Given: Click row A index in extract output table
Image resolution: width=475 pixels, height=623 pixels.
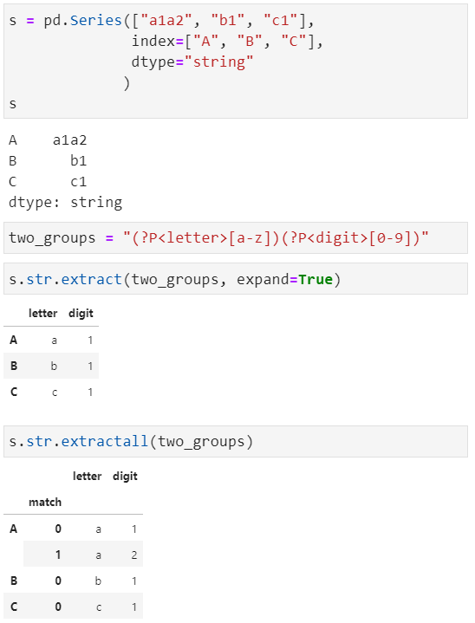Looking at the screenshot, I should tap(14, 341).
